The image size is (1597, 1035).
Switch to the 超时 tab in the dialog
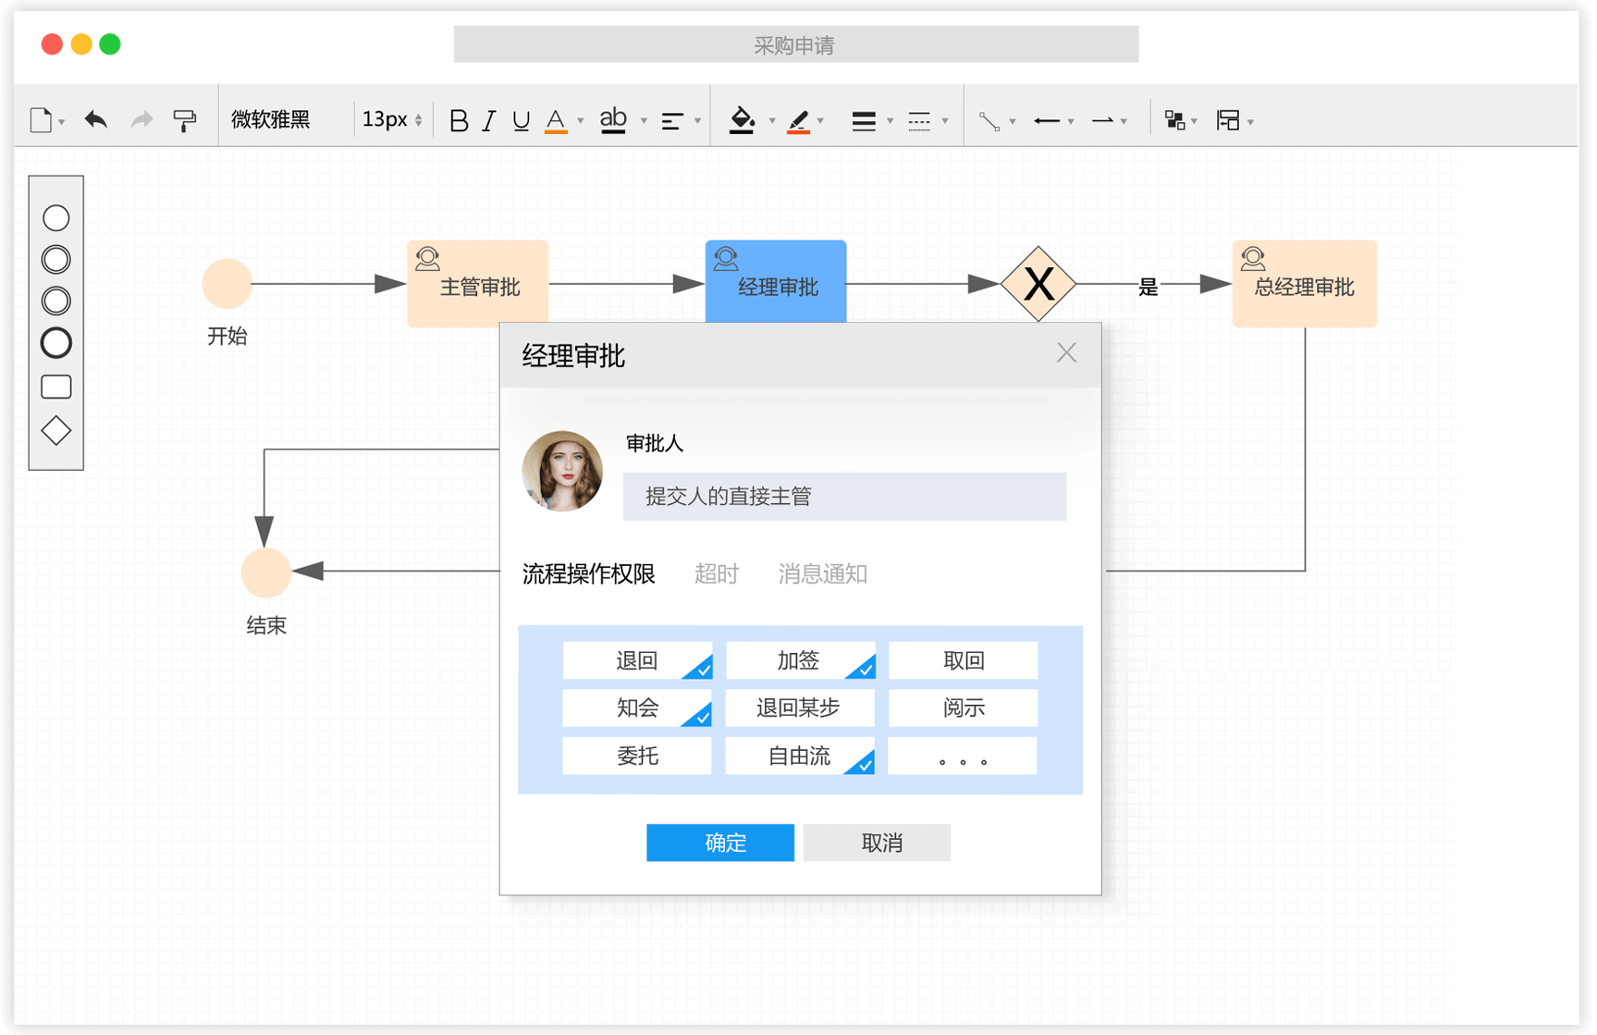[x=717, y=573]
